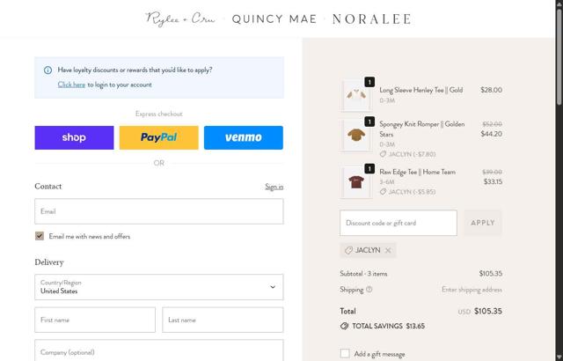
Task: Click the Total Savings tag icon
Action: [344, 326]
